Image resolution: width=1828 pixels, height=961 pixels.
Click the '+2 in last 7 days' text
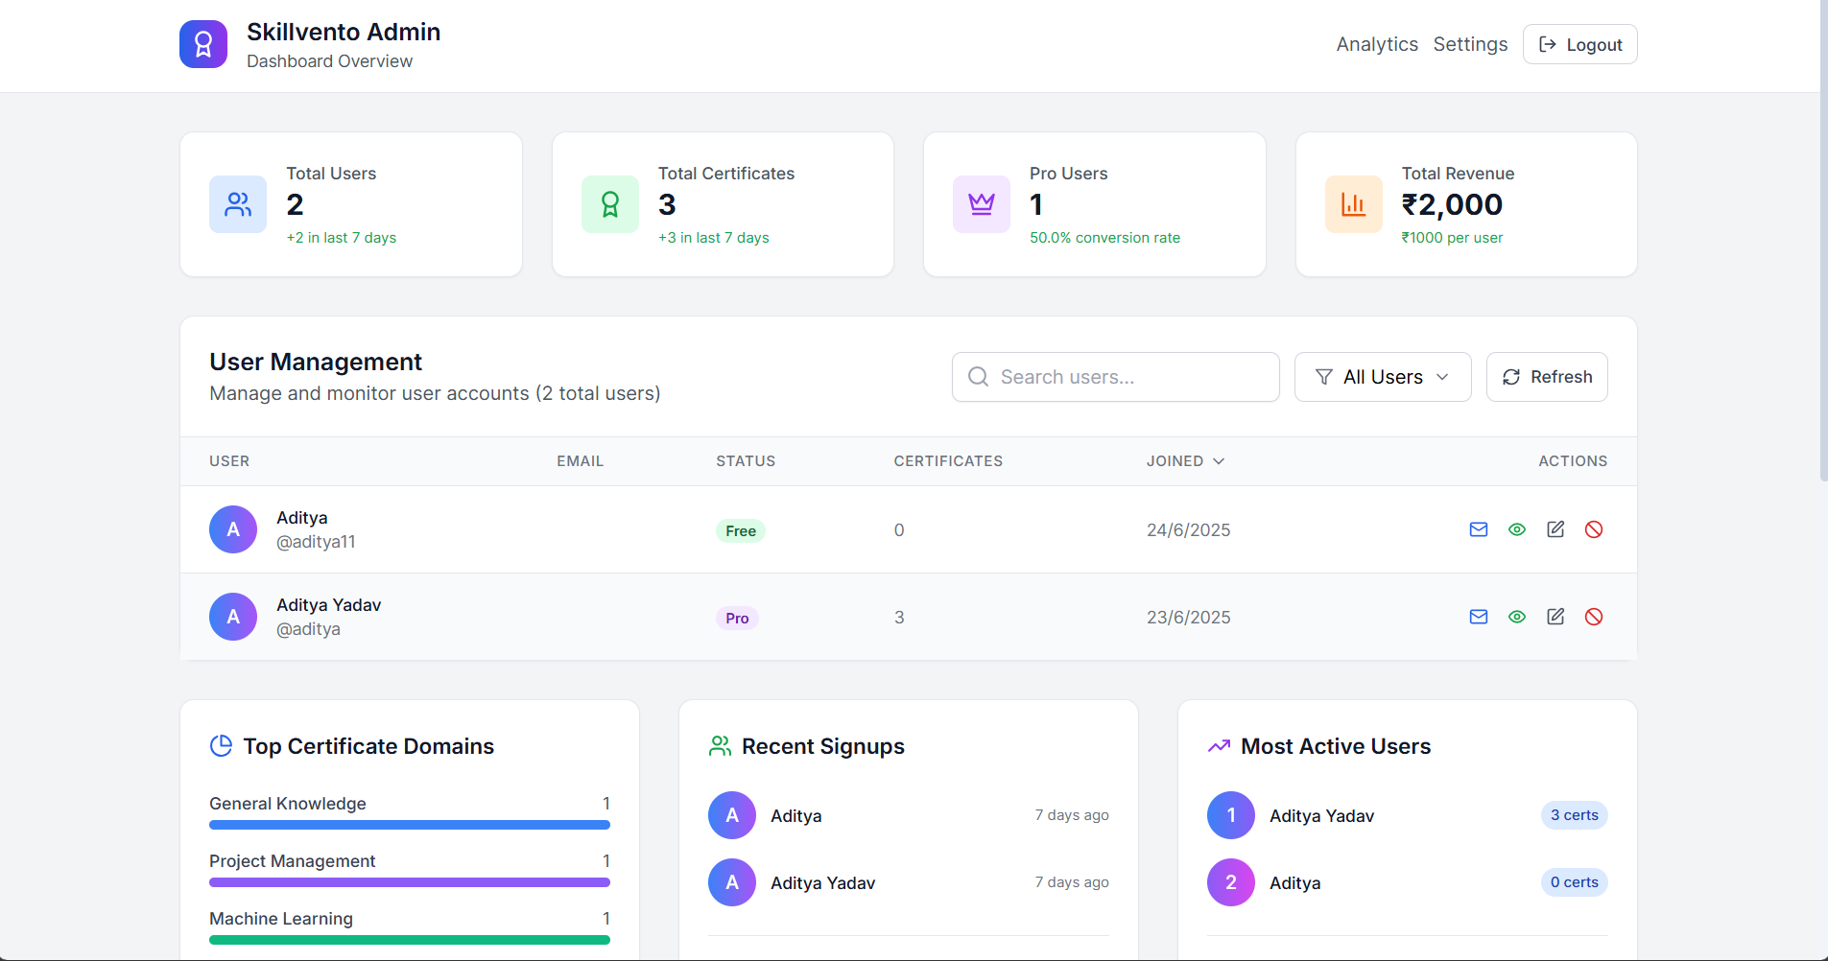click(342, 238)
